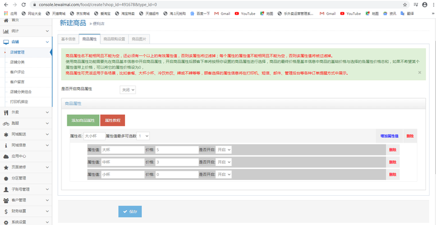This screenshot has height=225, width=436.
Task: Click the 页面装修 star icon
Action: [6, 167]
